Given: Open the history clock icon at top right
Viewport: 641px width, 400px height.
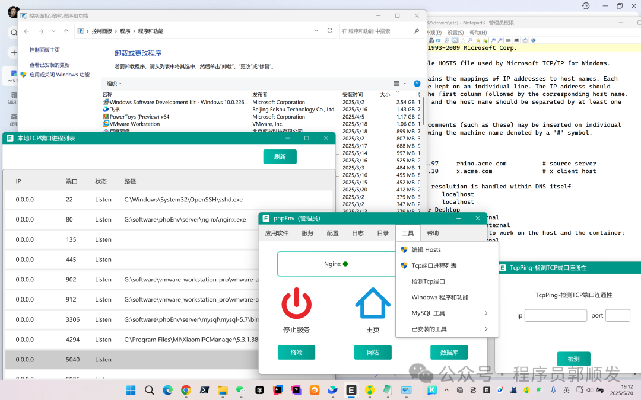Looking at the screenshot, I should (586, 6).
